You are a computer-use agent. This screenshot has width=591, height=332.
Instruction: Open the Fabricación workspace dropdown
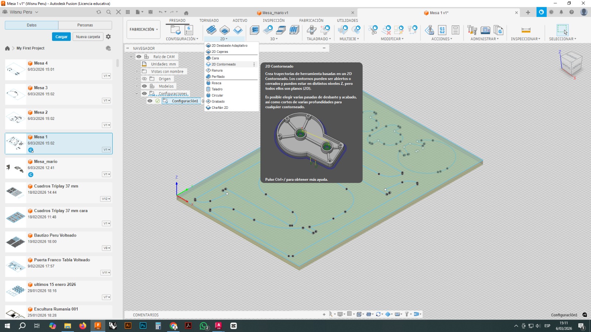point(144,30)
